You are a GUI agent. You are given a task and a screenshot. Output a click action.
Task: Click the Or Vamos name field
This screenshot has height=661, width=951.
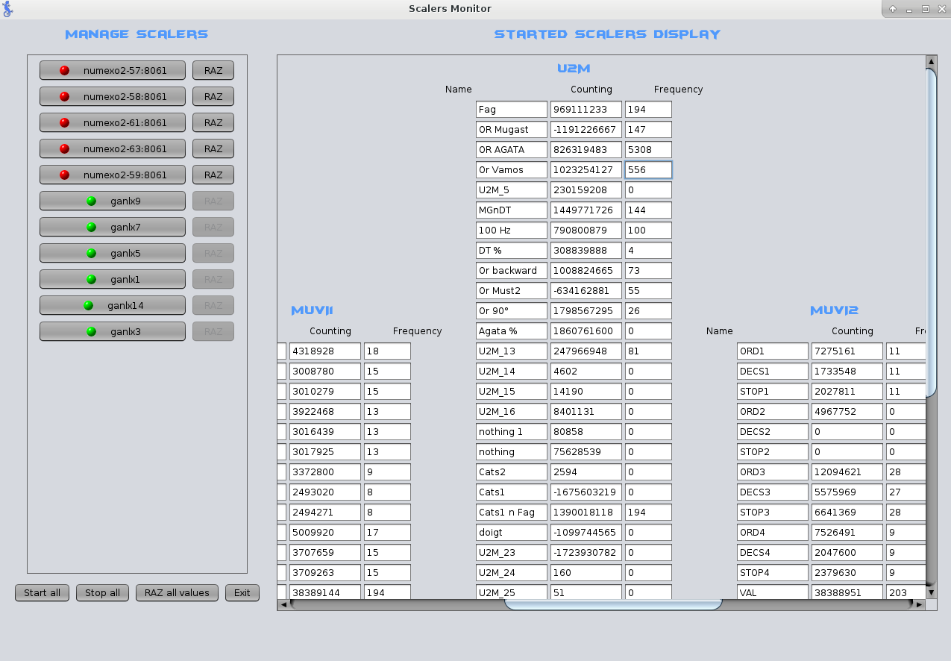(512, 170)
